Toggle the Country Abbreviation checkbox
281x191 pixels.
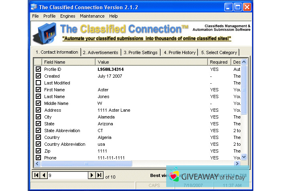pyautogui.click(x=38, y=144)
